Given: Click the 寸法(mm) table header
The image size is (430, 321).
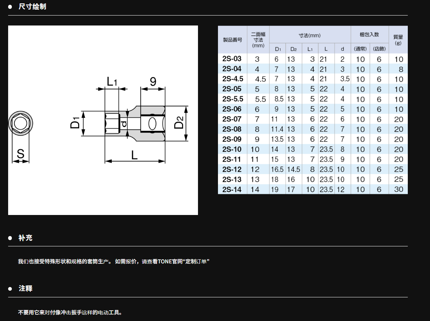Looking at the screenshot, I should pos(310,35).
